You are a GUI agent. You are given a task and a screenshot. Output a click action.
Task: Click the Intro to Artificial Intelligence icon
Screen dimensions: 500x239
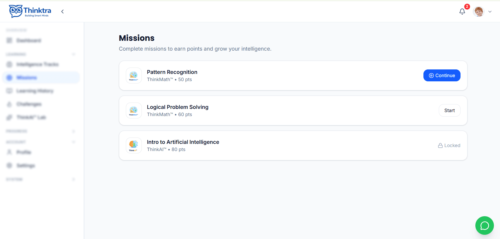134,145
